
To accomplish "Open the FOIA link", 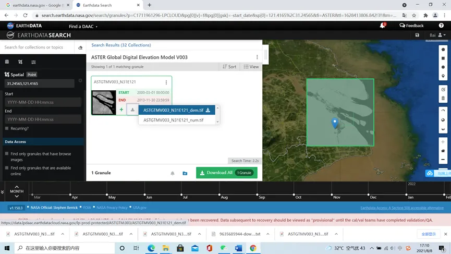I will click(x=87, y=208).
